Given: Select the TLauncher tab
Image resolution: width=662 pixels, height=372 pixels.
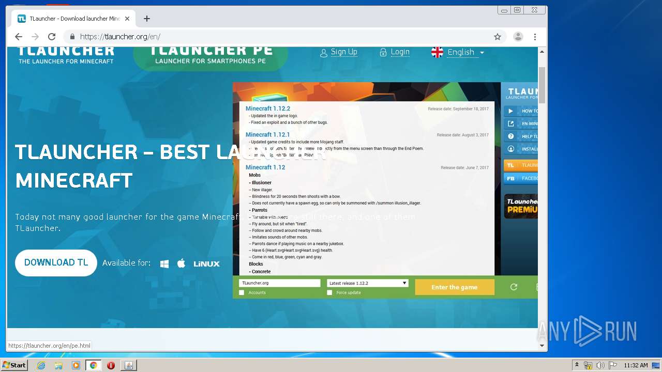Looking at the screenshot, I should 73,19.
